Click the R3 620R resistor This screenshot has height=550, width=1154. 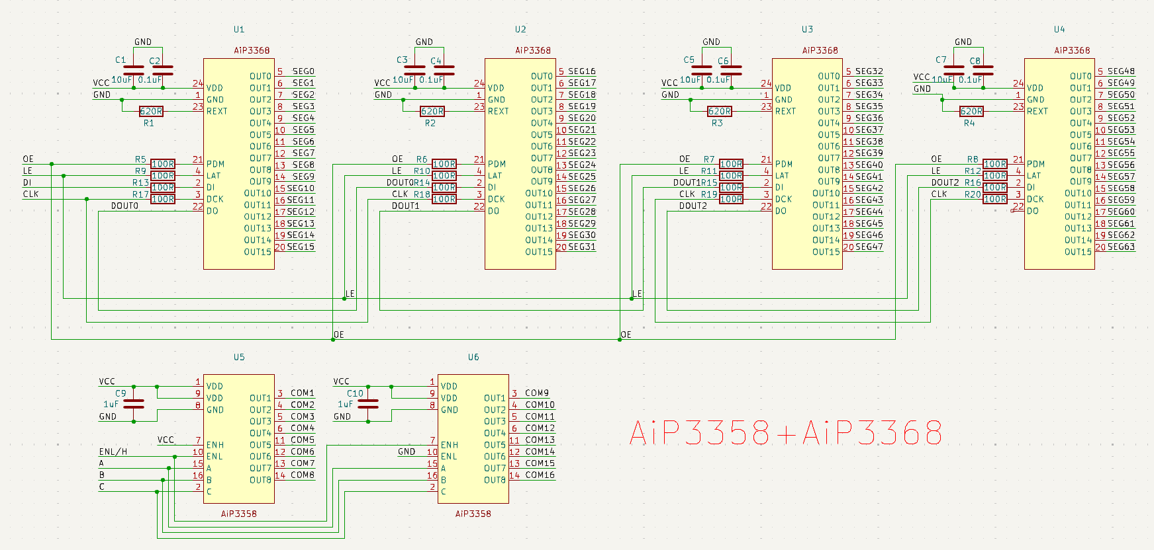(x=719, y=111)
